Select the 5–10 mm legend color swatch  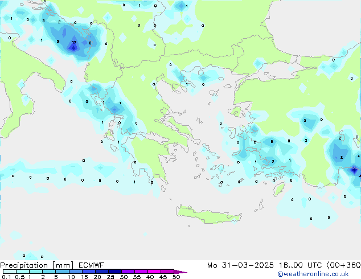click(x=62, y=272)
